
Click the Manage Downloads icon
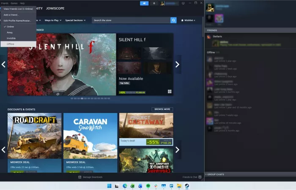(80, 177)
